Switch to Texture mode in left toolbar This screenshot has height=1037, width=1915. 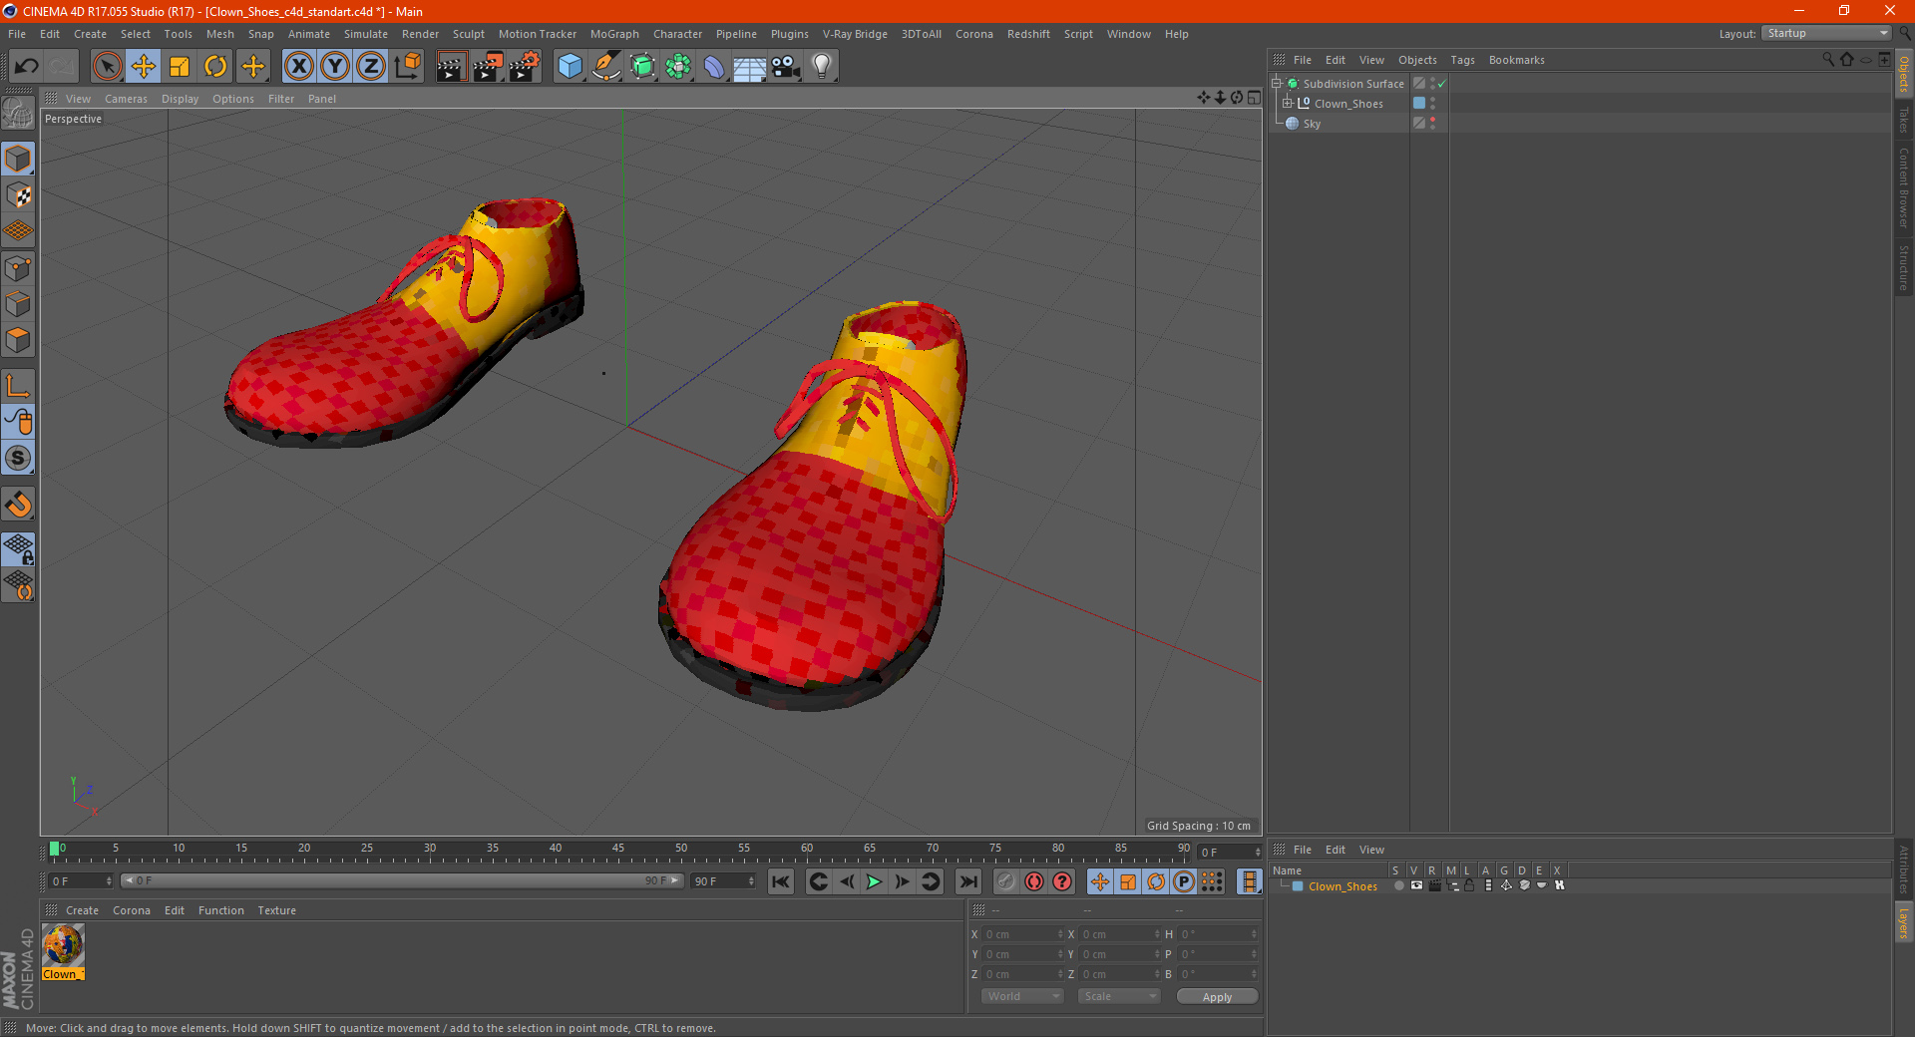(18, 195)
